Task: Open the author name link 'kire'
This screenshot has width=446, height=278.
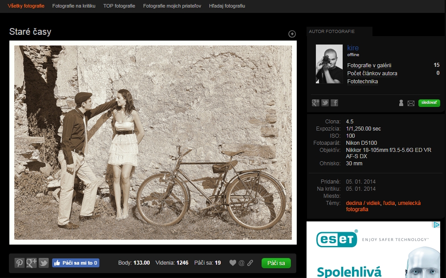Action: (x=353, y=48)
